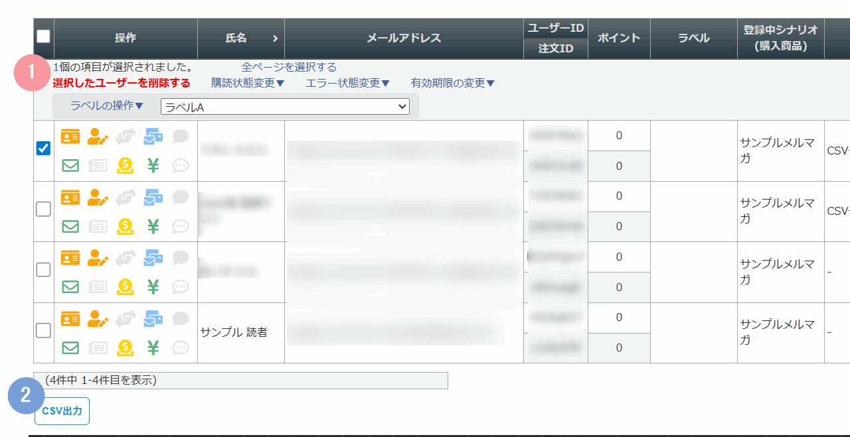Viewport: 850px width, 437px height.
Task: Click the gold dollar coin icon in the second row
Action: (x=125, y=226)
